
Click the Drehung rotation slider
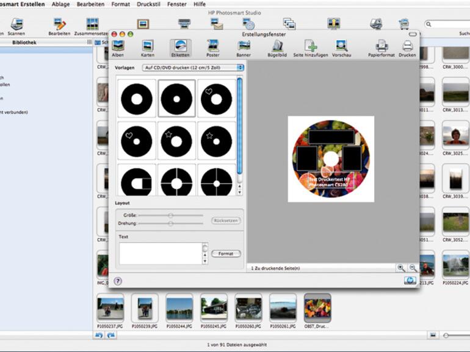(x=171, y=224)
